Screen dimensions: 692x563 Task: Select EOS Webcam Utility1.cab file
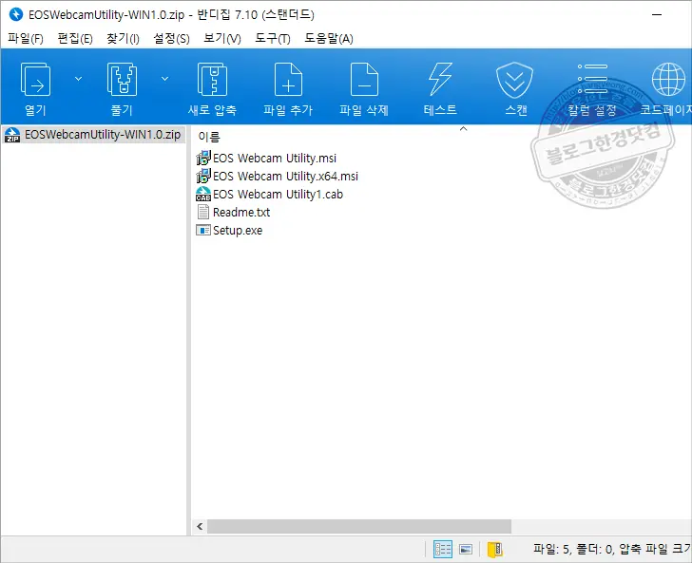coord(269,194)
